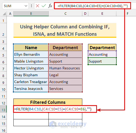
Task: Select criteria cell 'Accounting' in column E
Action: click(102, 54)
